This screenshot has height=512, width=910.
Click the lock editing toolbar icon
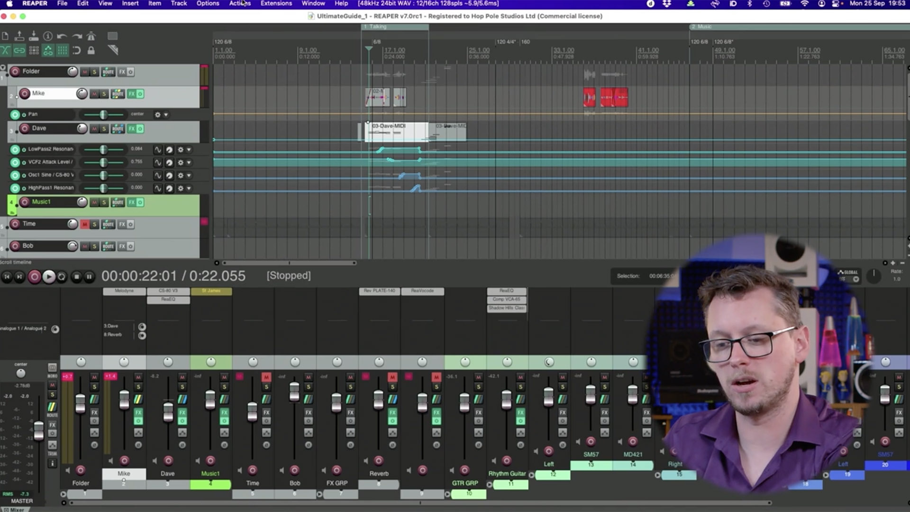[91, 51]
